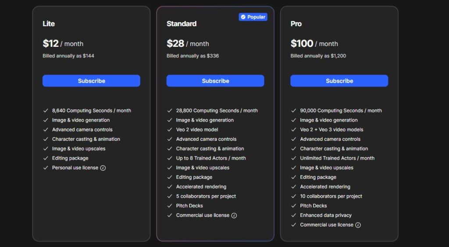Click checkmark beside 8,640 Computing Seconds

[46, 111]
